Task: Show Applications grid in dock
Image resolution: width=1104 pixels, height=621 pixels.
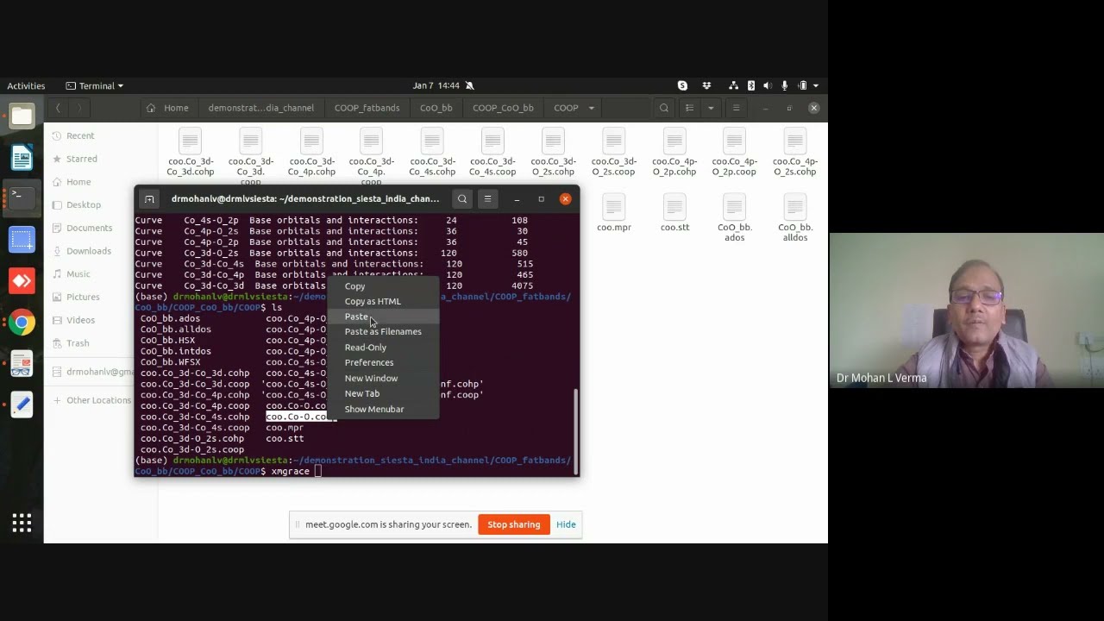Action: coord(22,523)
